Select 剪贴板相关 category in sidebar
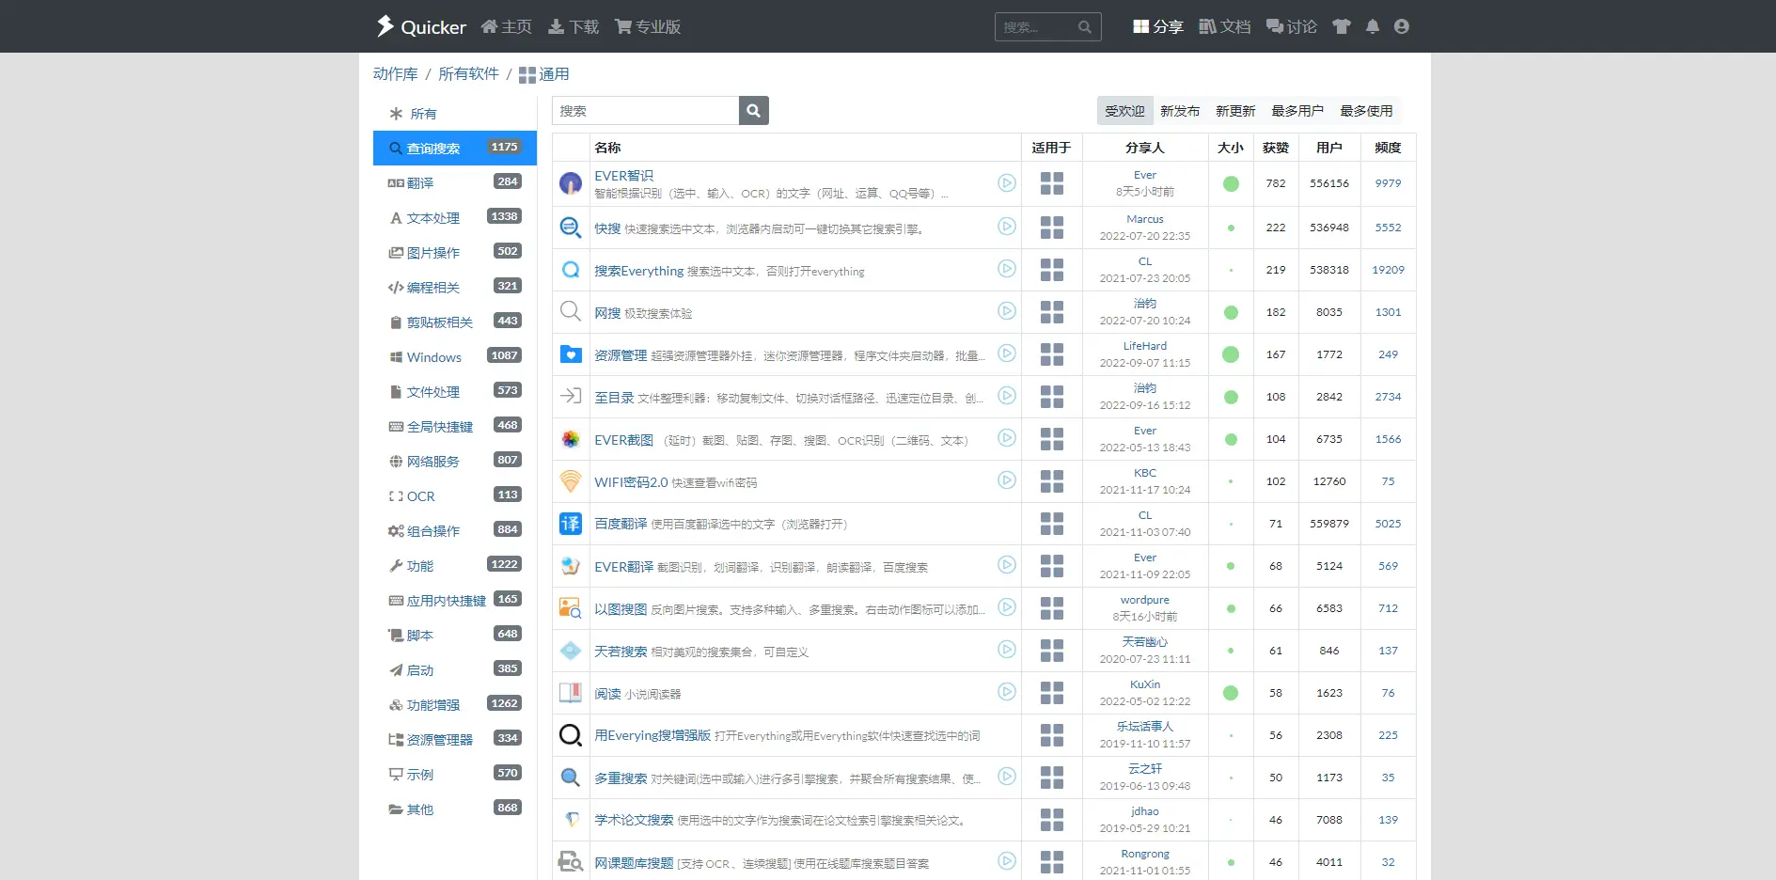The height and width of the screenshot is (880, 1776). click(455, 322)
